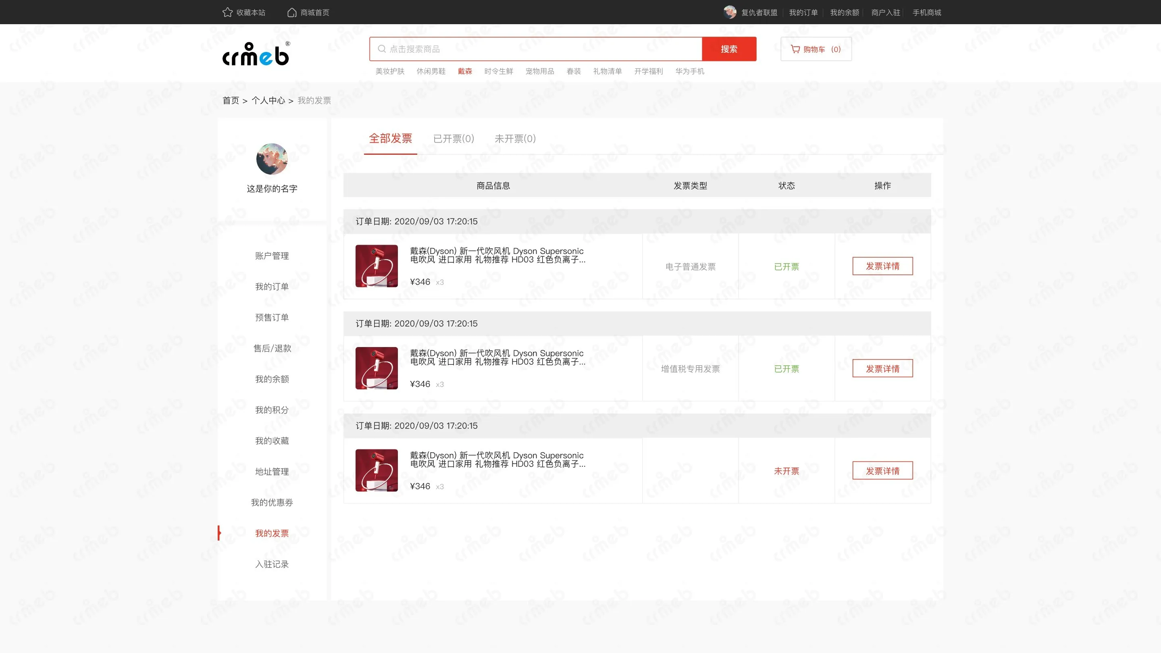The height and width of the screenshot is (653, 1161).
Task: Select the 全部发票 tab
Action: tap(391, 138)
